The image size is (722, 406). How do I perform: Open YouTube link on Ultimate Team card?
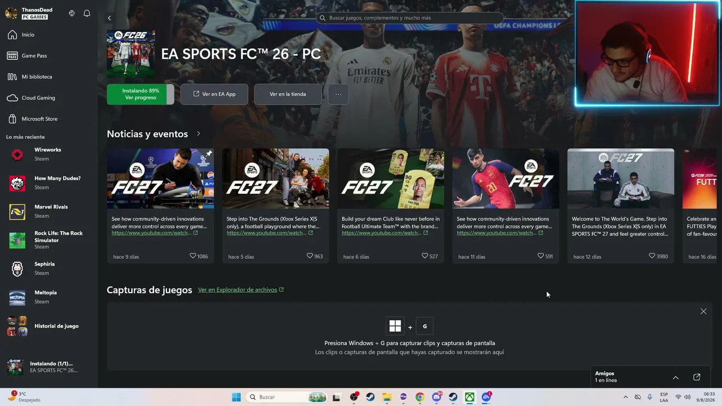[x=385, y=233]
